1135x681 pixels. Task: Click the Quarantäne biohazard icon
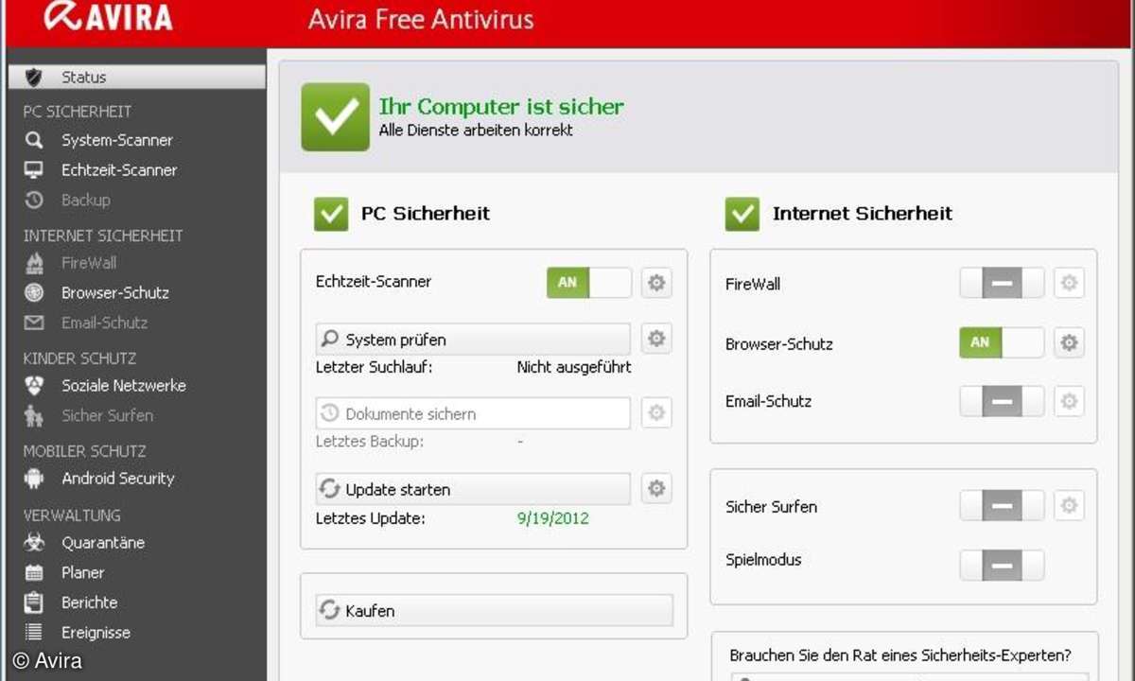34,543
